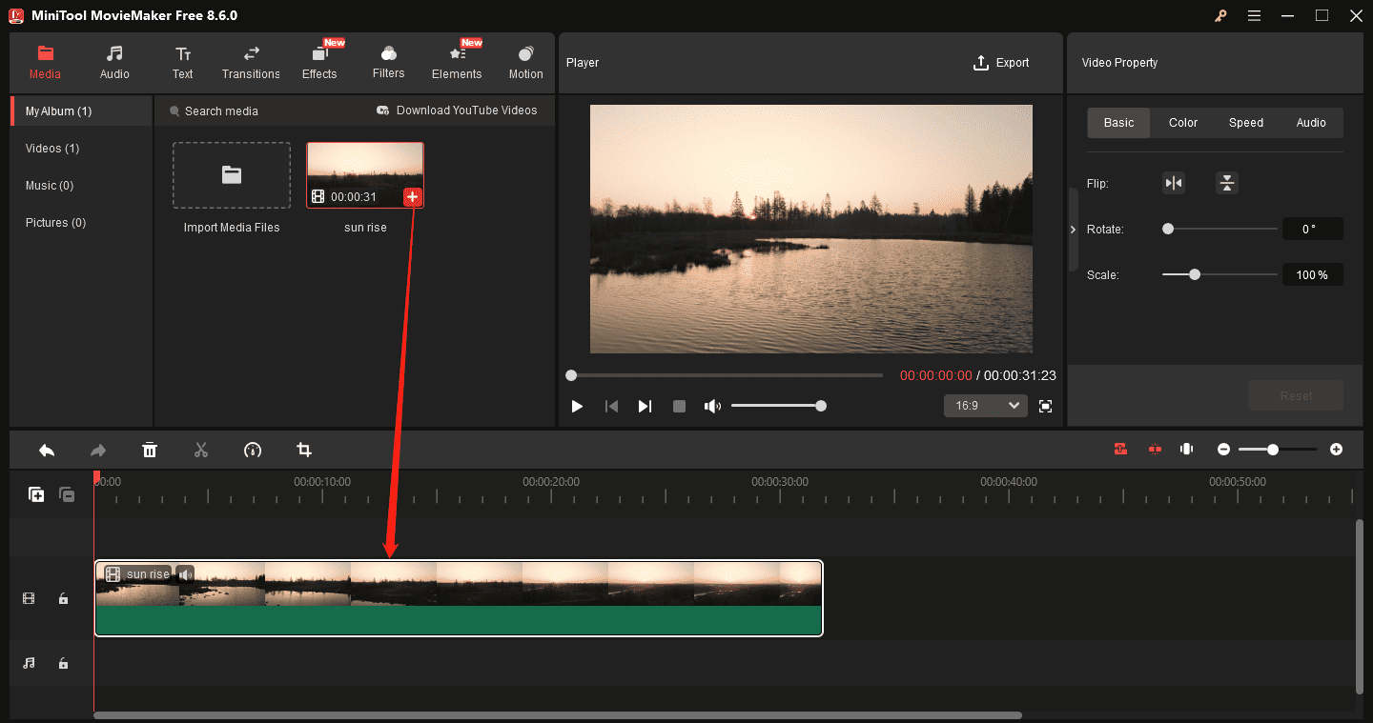The height and width of the screenshot is (723, 1373).
Task: Toggle the red magnet timeline icon
Action: (x=1121, y=449)
